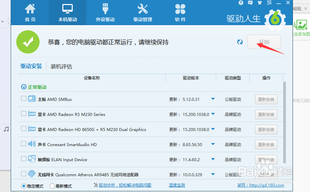The height and width of the screenshot is (192, 310).
Task: Click the add-image icon in background window
Action: (301, 25)
